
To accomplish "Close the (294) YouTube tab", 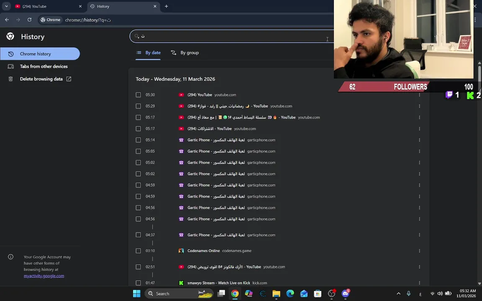I will [x=80, y=6].
